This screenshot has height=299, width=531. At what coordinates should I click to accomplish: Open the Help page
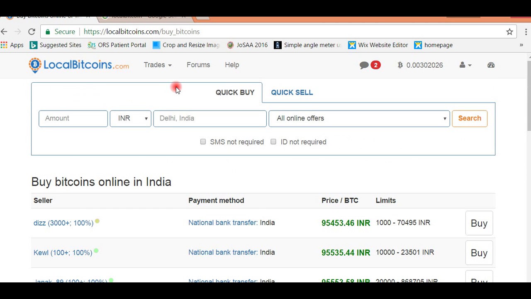[x=232, y=65]
